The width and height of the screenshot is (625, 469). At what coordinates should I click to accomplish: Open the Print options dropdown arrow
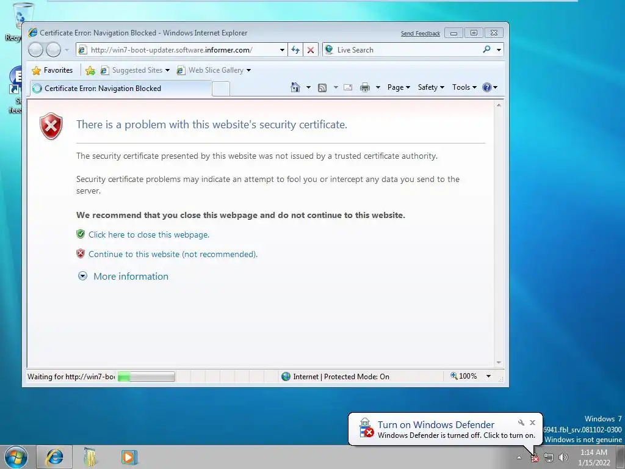(378, 87)
